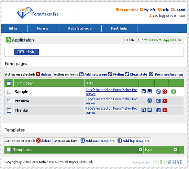Image resolution: width=189 pixels, height=169 pixels.
Task: Click the red X icon beside top delete
Action: point(38,74)
